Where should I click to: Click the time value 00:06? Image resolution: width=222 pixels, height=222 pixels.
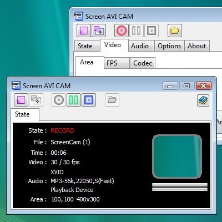point(58,153)
